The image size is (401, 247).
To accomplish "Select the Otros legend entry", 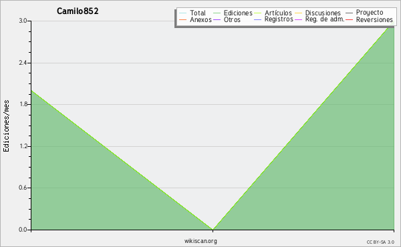I will 227,19.
